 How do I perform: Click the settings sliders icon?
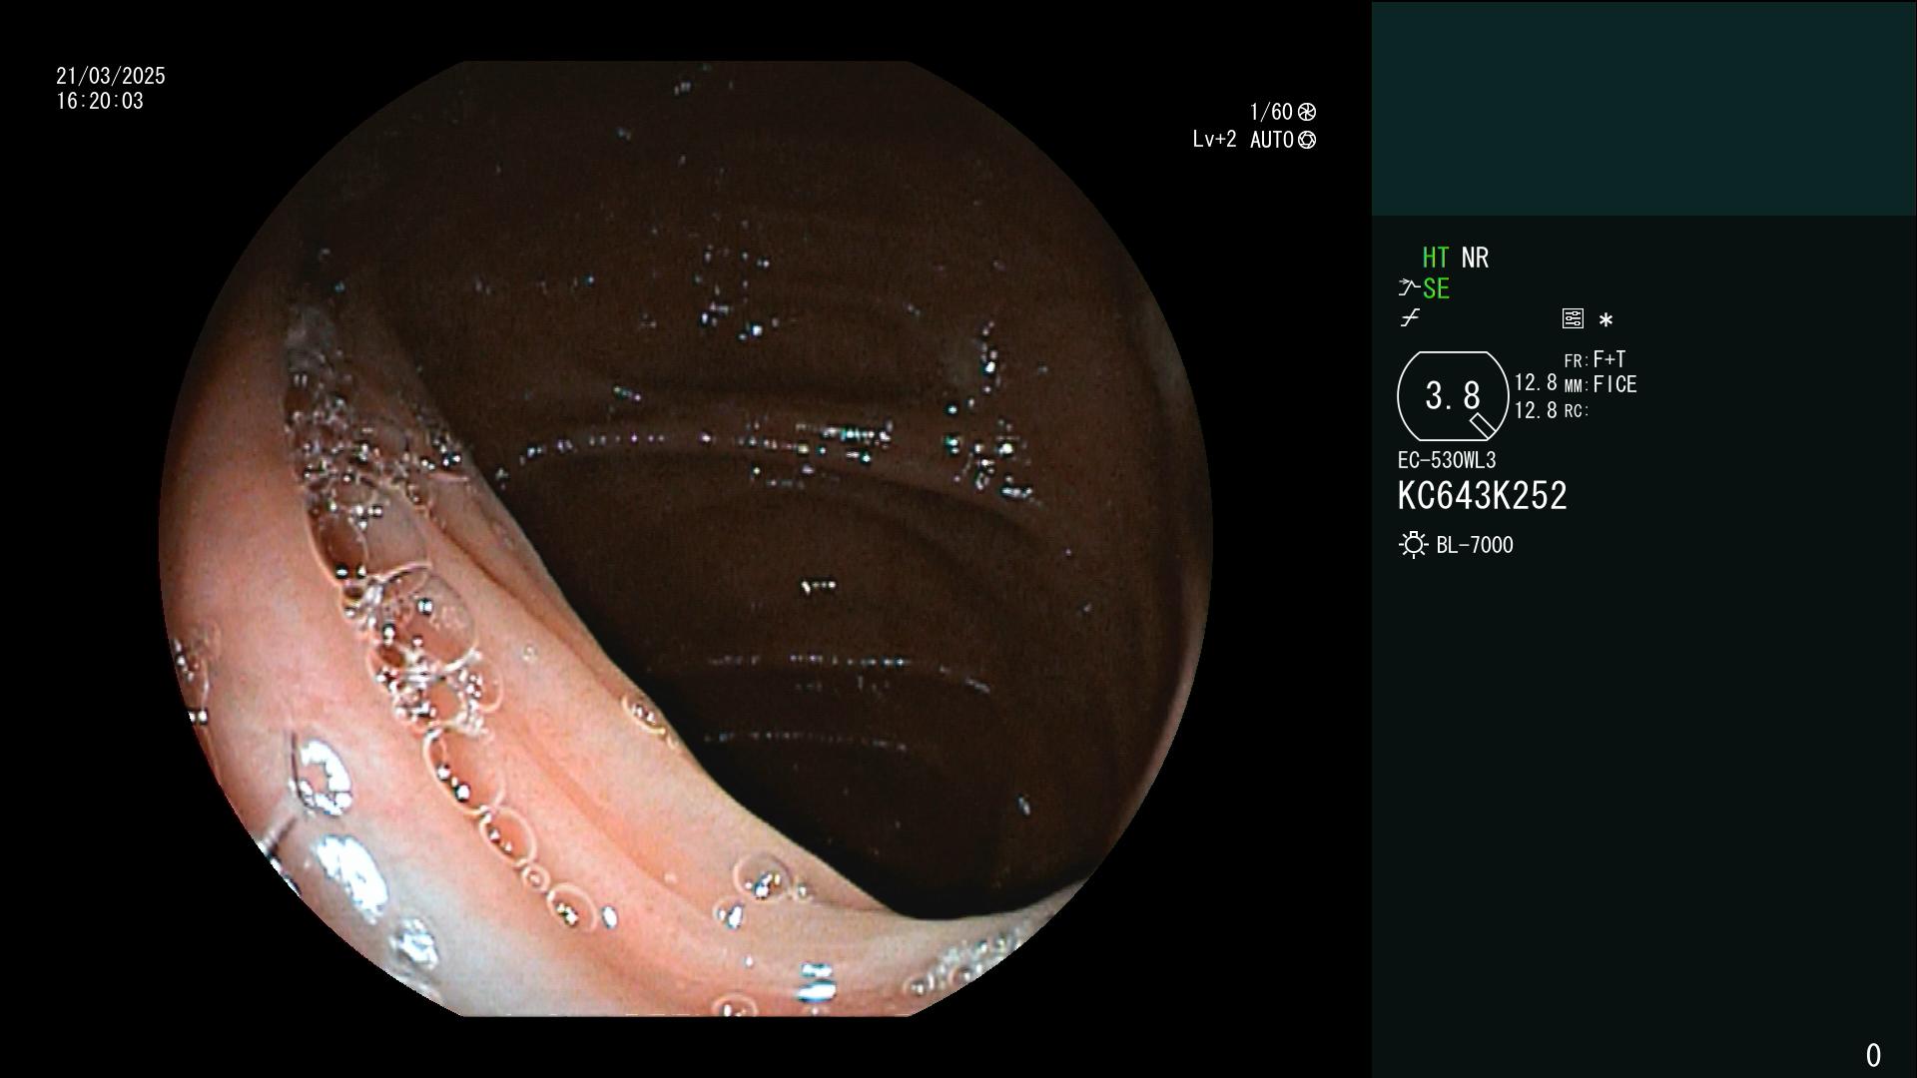[1573, 318]
